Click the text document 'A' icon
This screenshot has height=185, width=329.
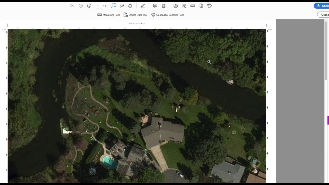(x=201, y=6)
